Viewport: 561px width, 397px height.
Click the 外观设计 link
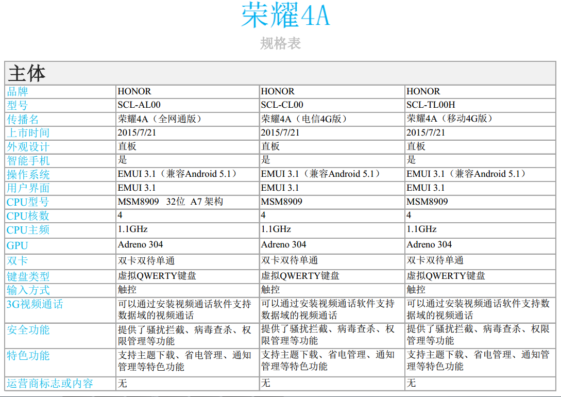28,146
